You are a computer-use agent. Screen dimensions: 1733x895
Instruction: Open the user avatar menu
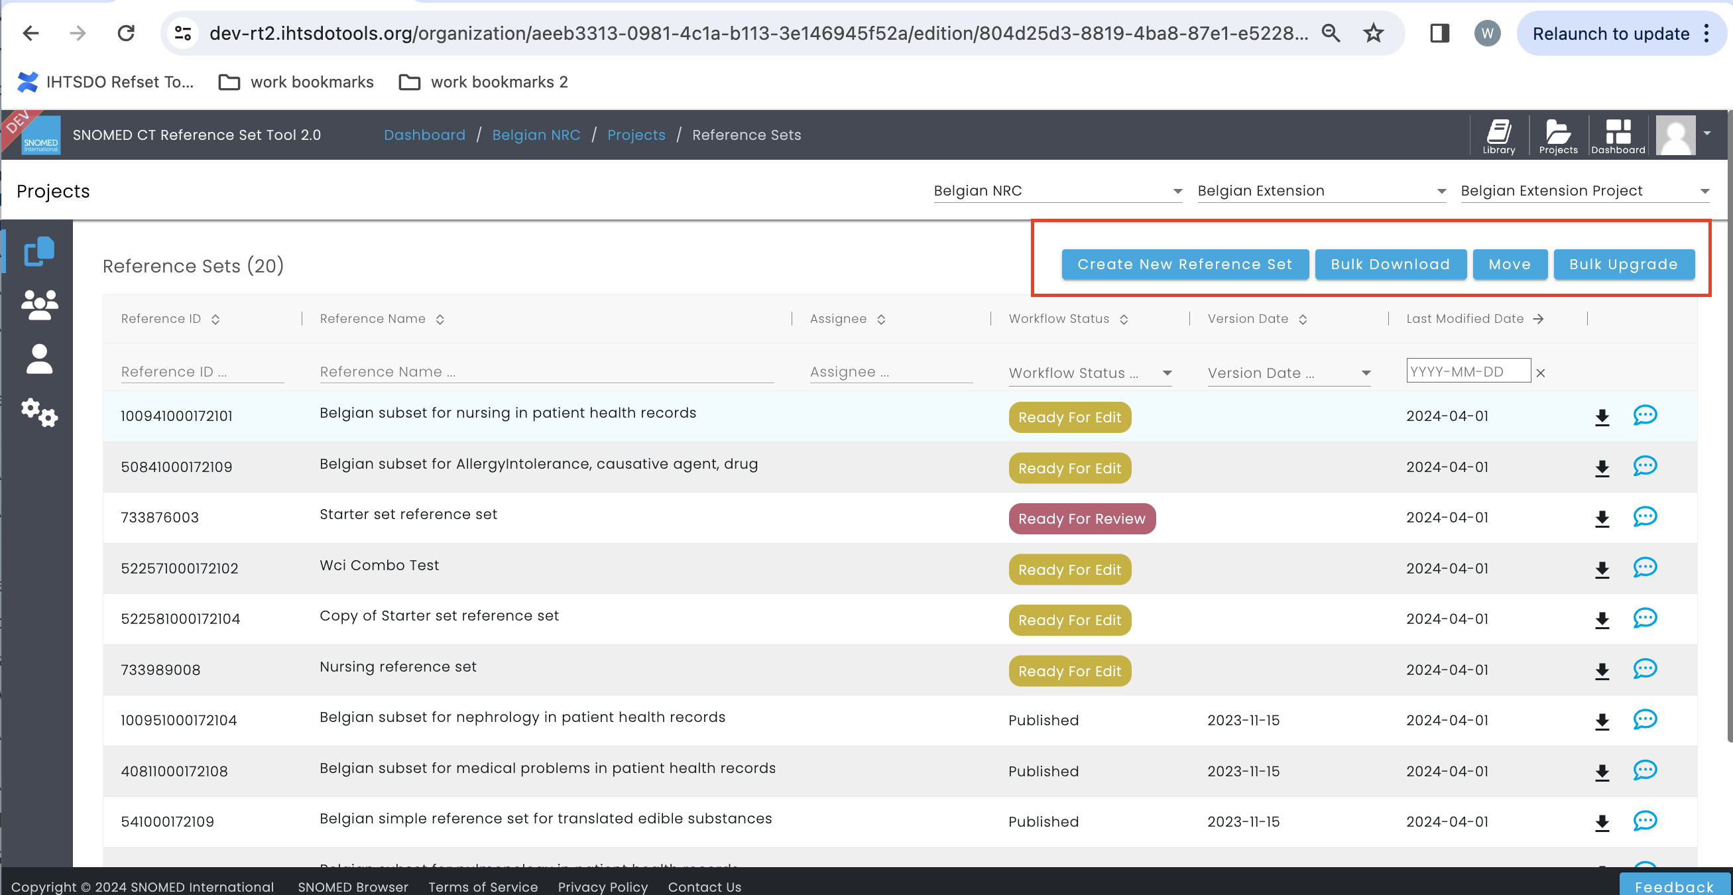coord(1683,135)
